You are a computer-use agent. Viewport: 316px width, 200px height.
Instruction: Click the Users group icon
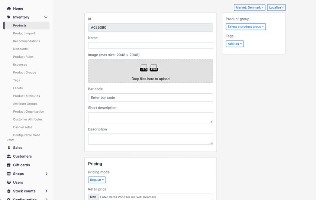click(x=9, y=183)
